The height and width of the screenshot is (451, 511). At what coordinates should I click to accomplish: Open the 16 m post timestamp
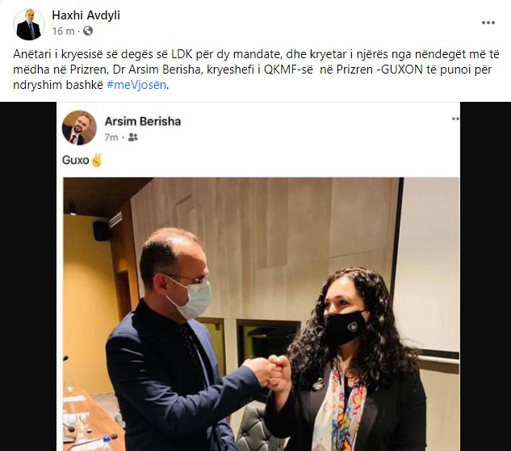point(63,31)
